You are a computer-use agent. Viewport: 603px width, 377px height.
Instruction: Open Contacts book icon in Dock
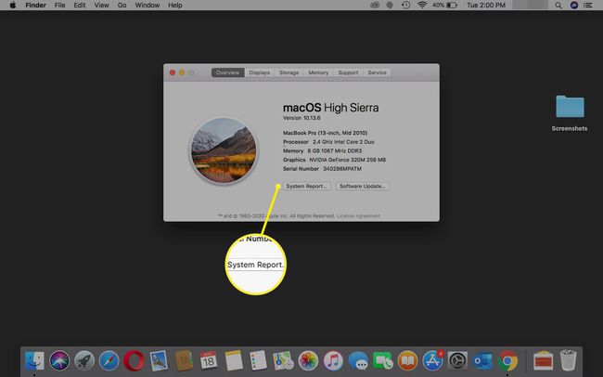184,361
